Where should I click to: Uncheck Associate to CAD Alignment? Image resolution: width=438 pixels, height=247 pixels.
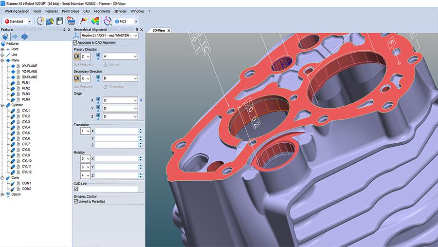point(75,42)
